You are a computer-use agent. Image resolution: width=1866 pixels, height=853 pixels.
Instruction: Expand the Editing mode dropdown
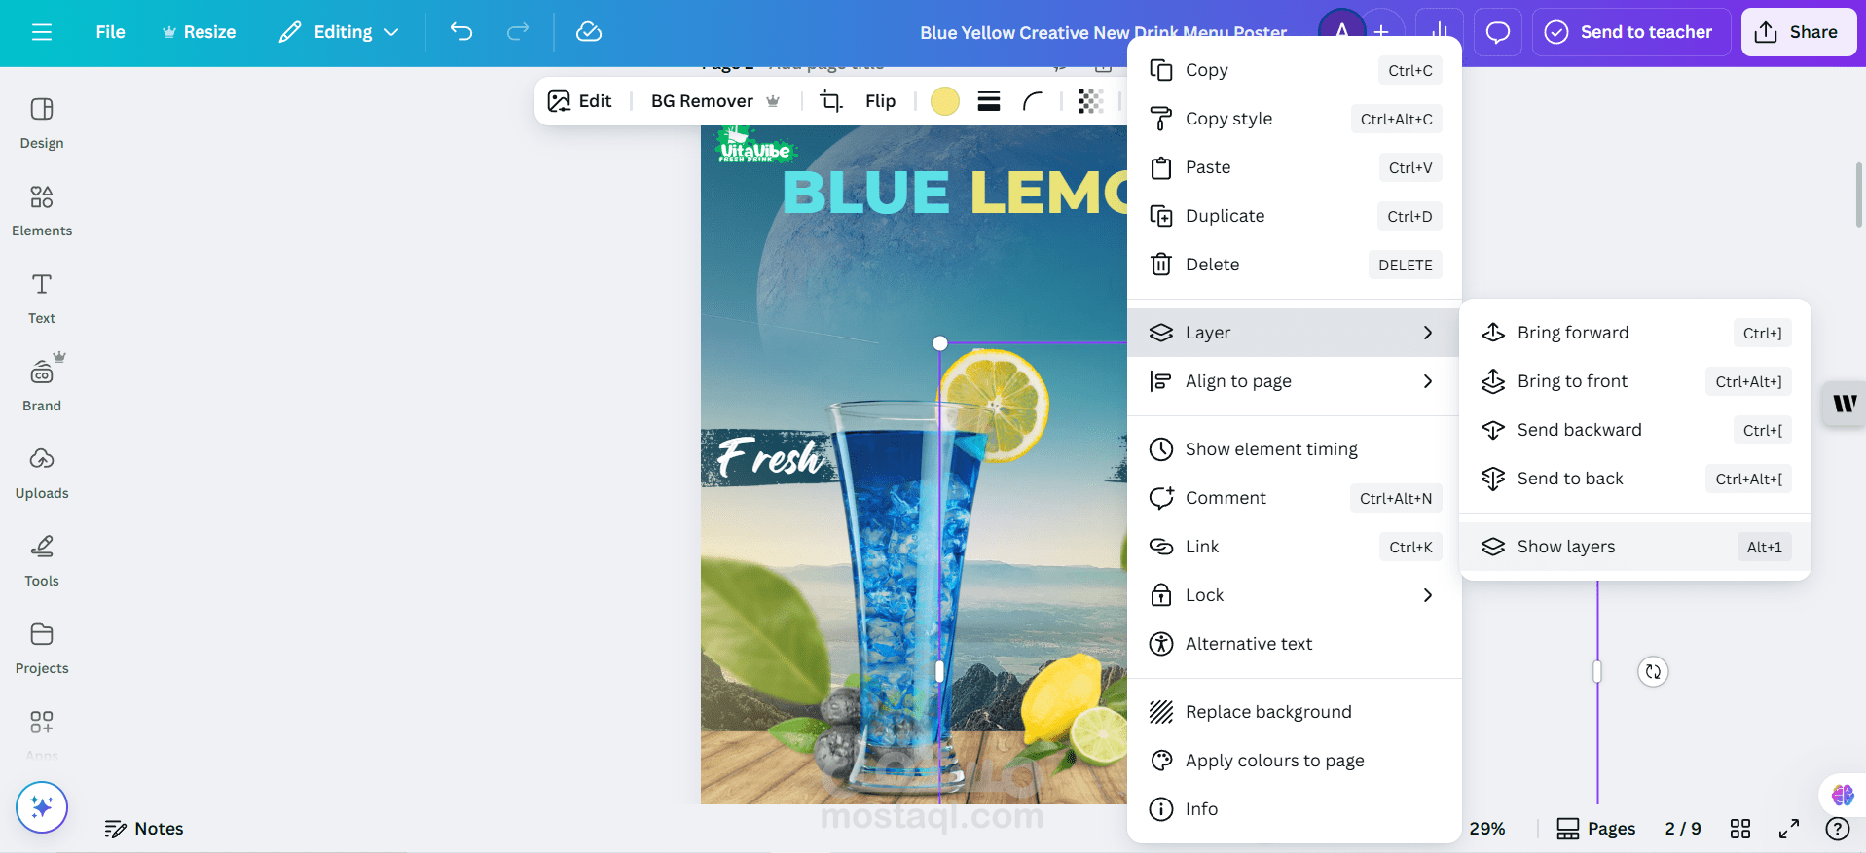(x=339, y=32)
